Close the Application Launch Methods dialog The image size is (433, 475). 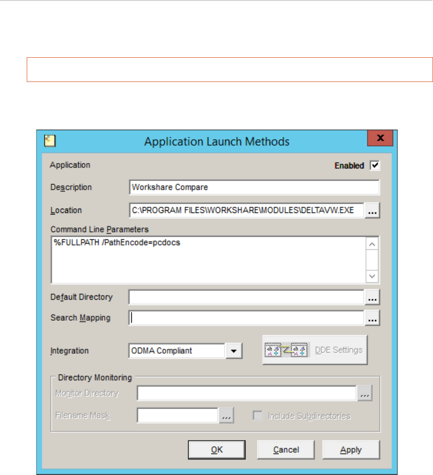click(x=380, y=138)
